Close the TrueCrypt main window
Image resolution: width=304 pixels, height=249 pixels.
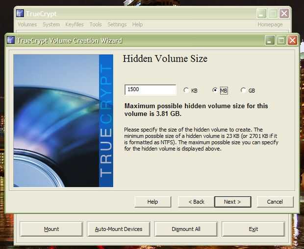pos(284,13)
